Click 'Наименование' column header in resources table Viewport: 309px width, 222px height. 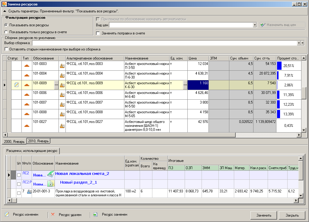point(147,58)
